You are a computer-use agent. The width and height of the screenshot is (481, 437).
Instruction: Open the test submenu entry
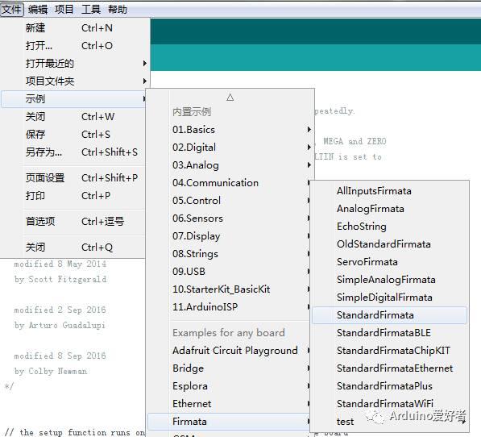point(390,422)
